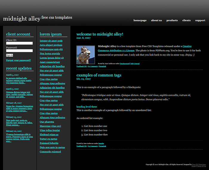Click the midnight alley site title
The height and width of the screenshot is (170, 209).
click(x=22, y=19)
